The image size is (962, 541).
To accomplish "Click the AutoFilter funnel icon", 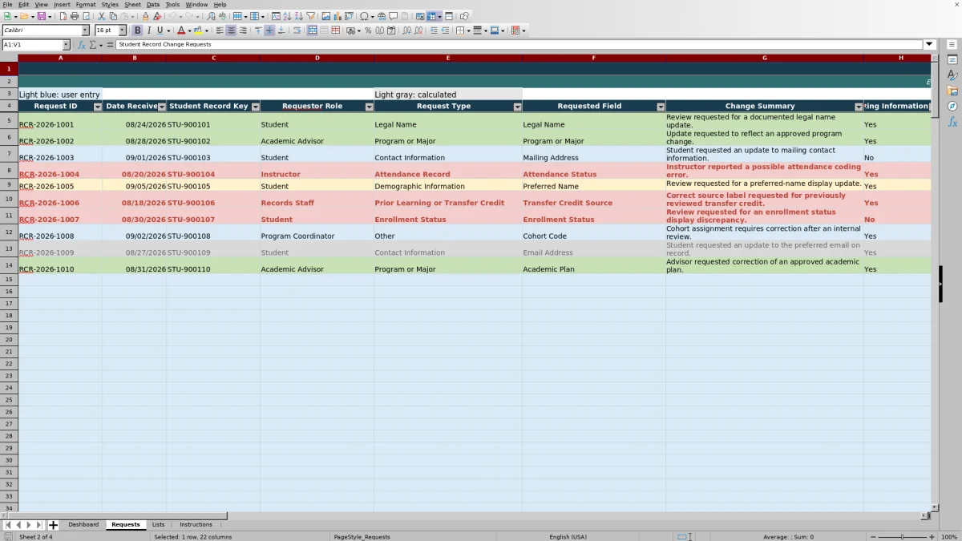I will 310,16.
